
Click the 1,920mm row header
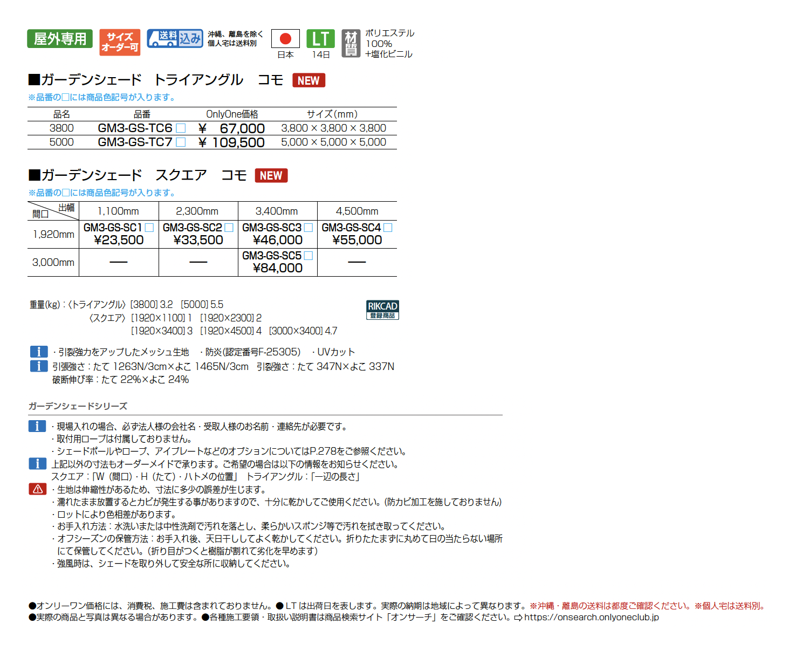(53, 235)
